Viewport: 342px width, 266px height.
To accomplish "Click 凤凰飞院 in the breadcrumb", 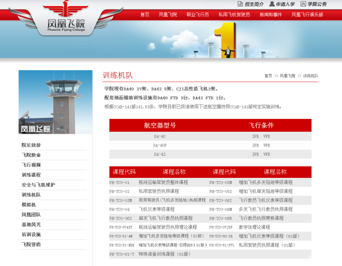I will pyautogui.click(x=287, y=76).
